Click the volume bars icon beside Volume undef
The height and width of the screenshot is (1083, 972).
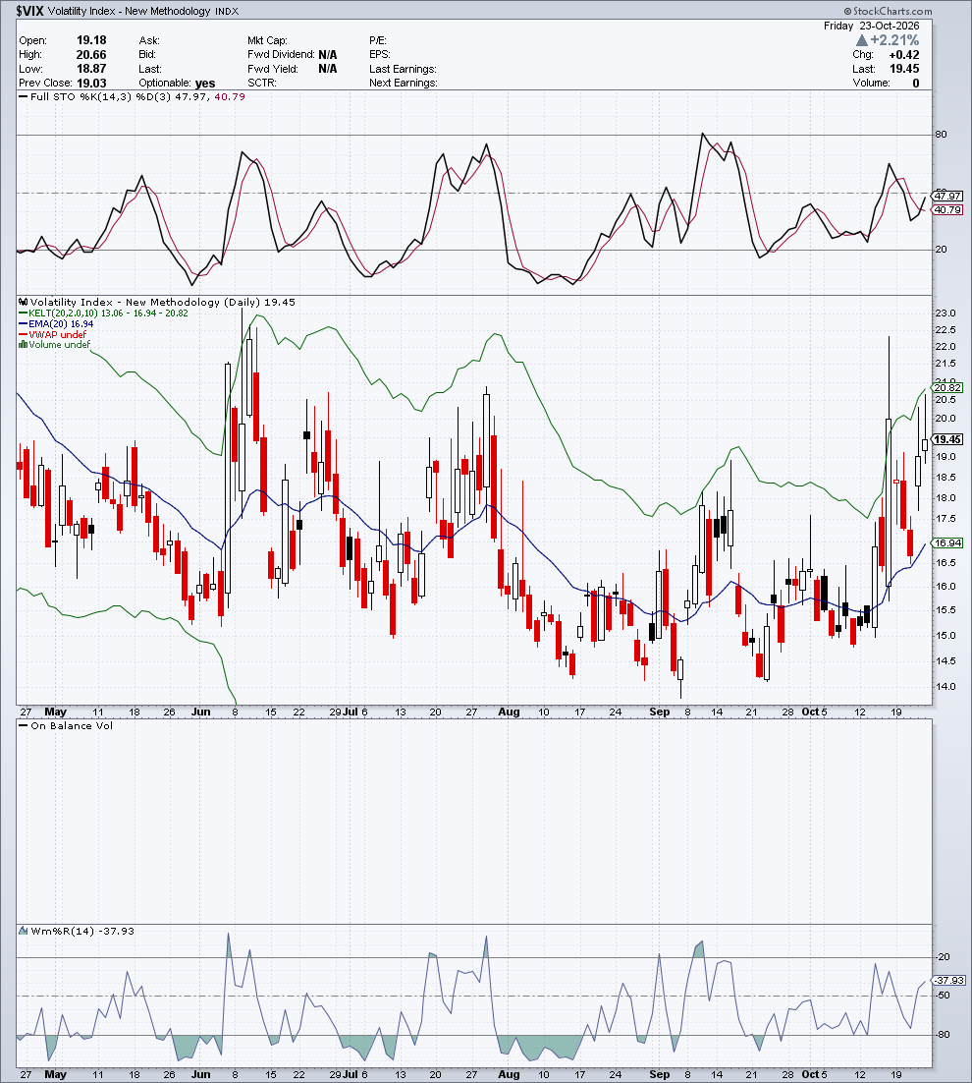tap(23, 345)
